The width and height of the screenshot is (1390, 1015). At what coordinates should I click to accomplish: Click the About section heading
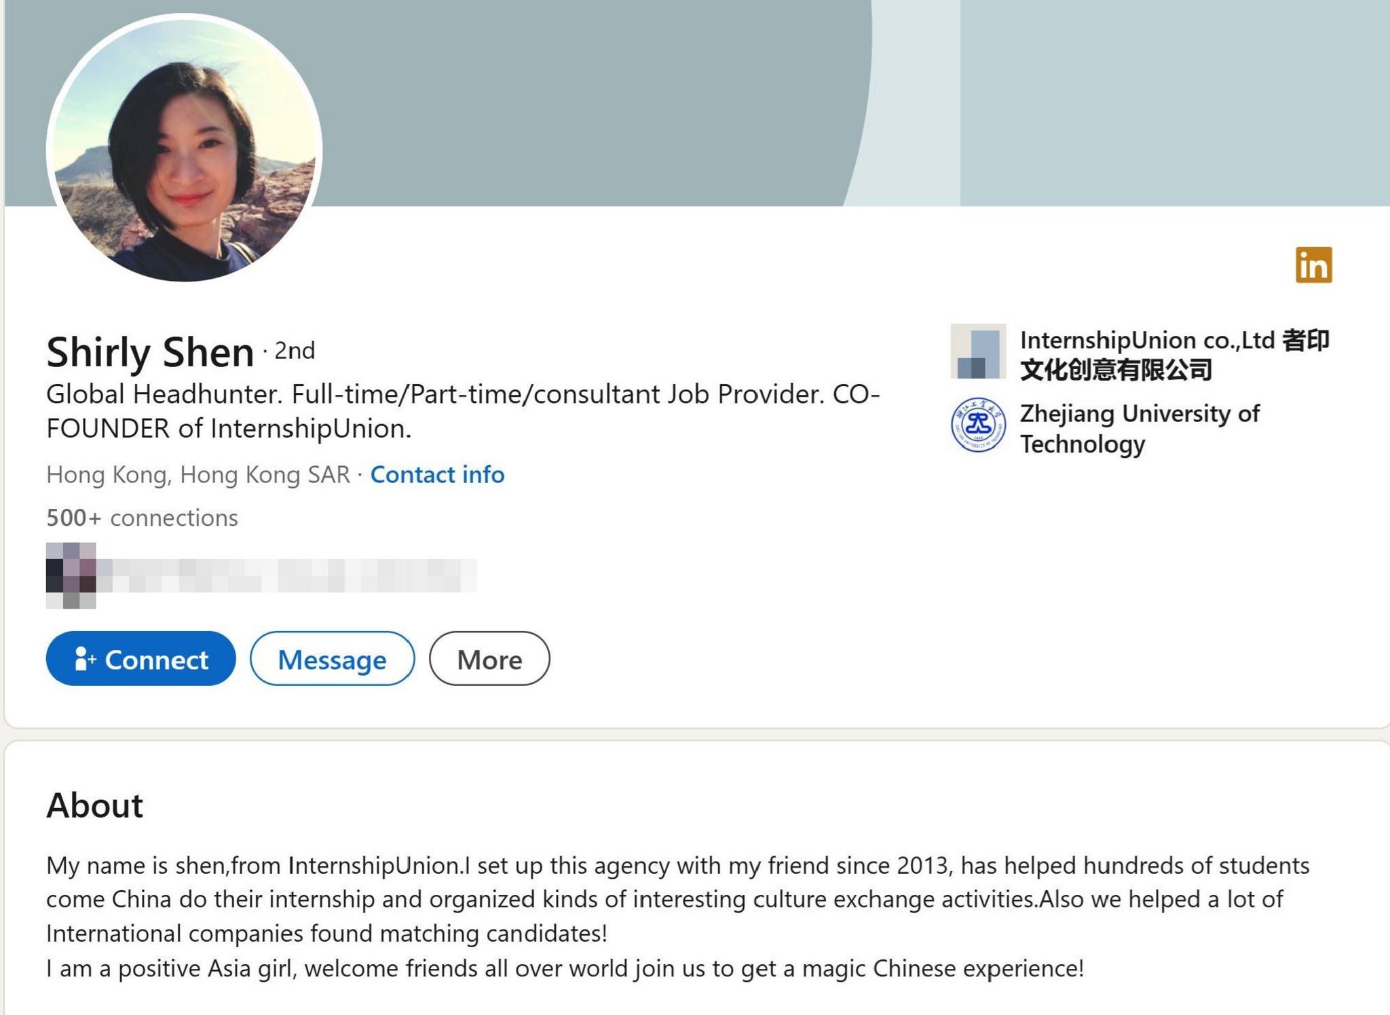pos(95,805)
